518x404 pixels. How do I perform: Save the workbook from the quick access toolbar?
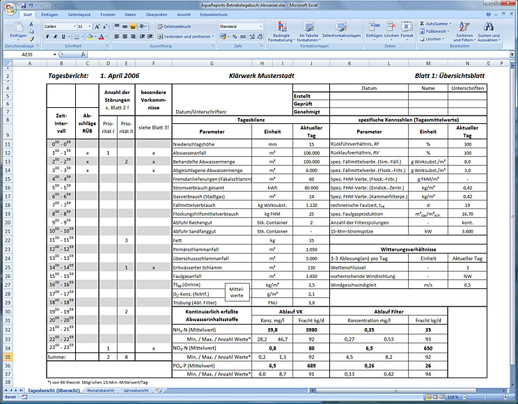(23, 6)
